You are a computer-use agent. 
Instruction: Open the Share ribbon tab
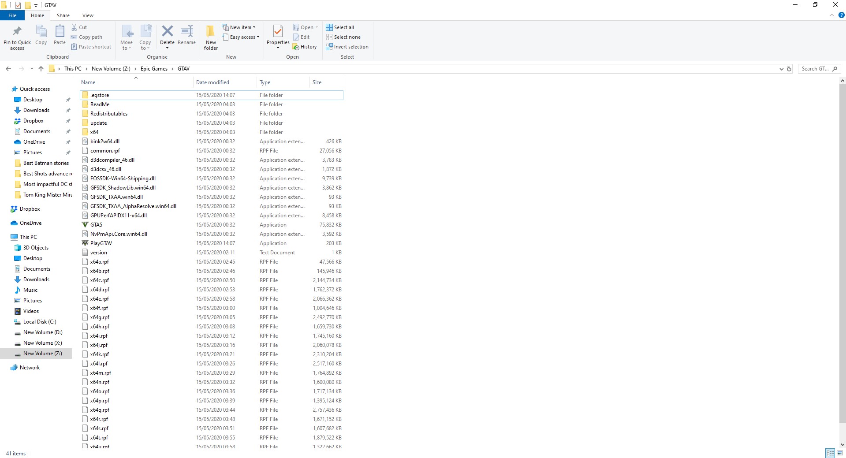point(63,15)
